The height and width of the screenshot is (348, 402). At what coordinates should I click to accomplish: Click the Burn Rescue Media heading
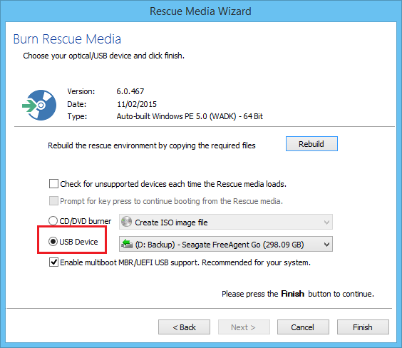(x=67, y=39)
